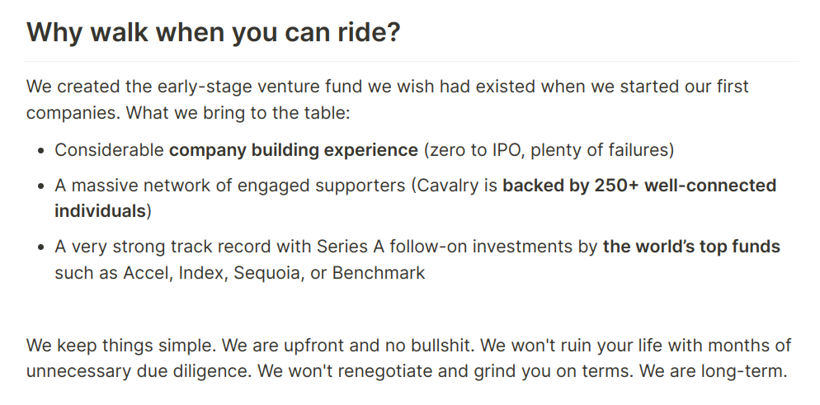The width and height of the screenshot is (820, 405).
Task: Click the bold text "company building experience"
Action: [294, 150]
